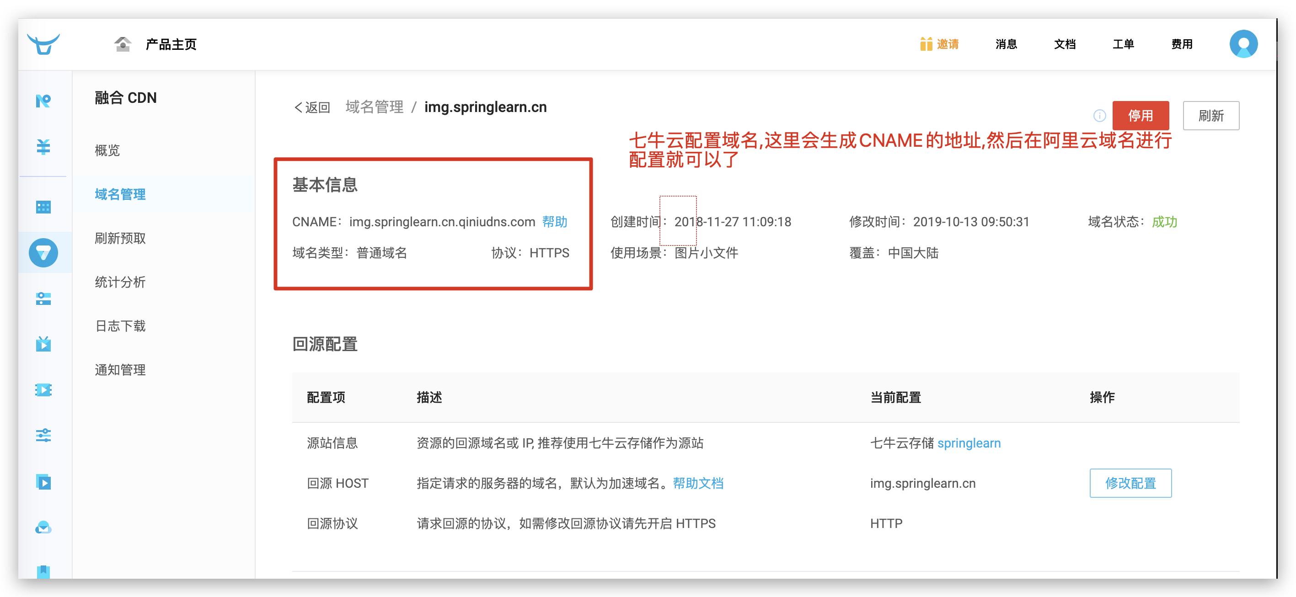This screenshot has height=597, width=1296.
Task: Click the info icon beside 停用
Action: [x=1099, y=116]
